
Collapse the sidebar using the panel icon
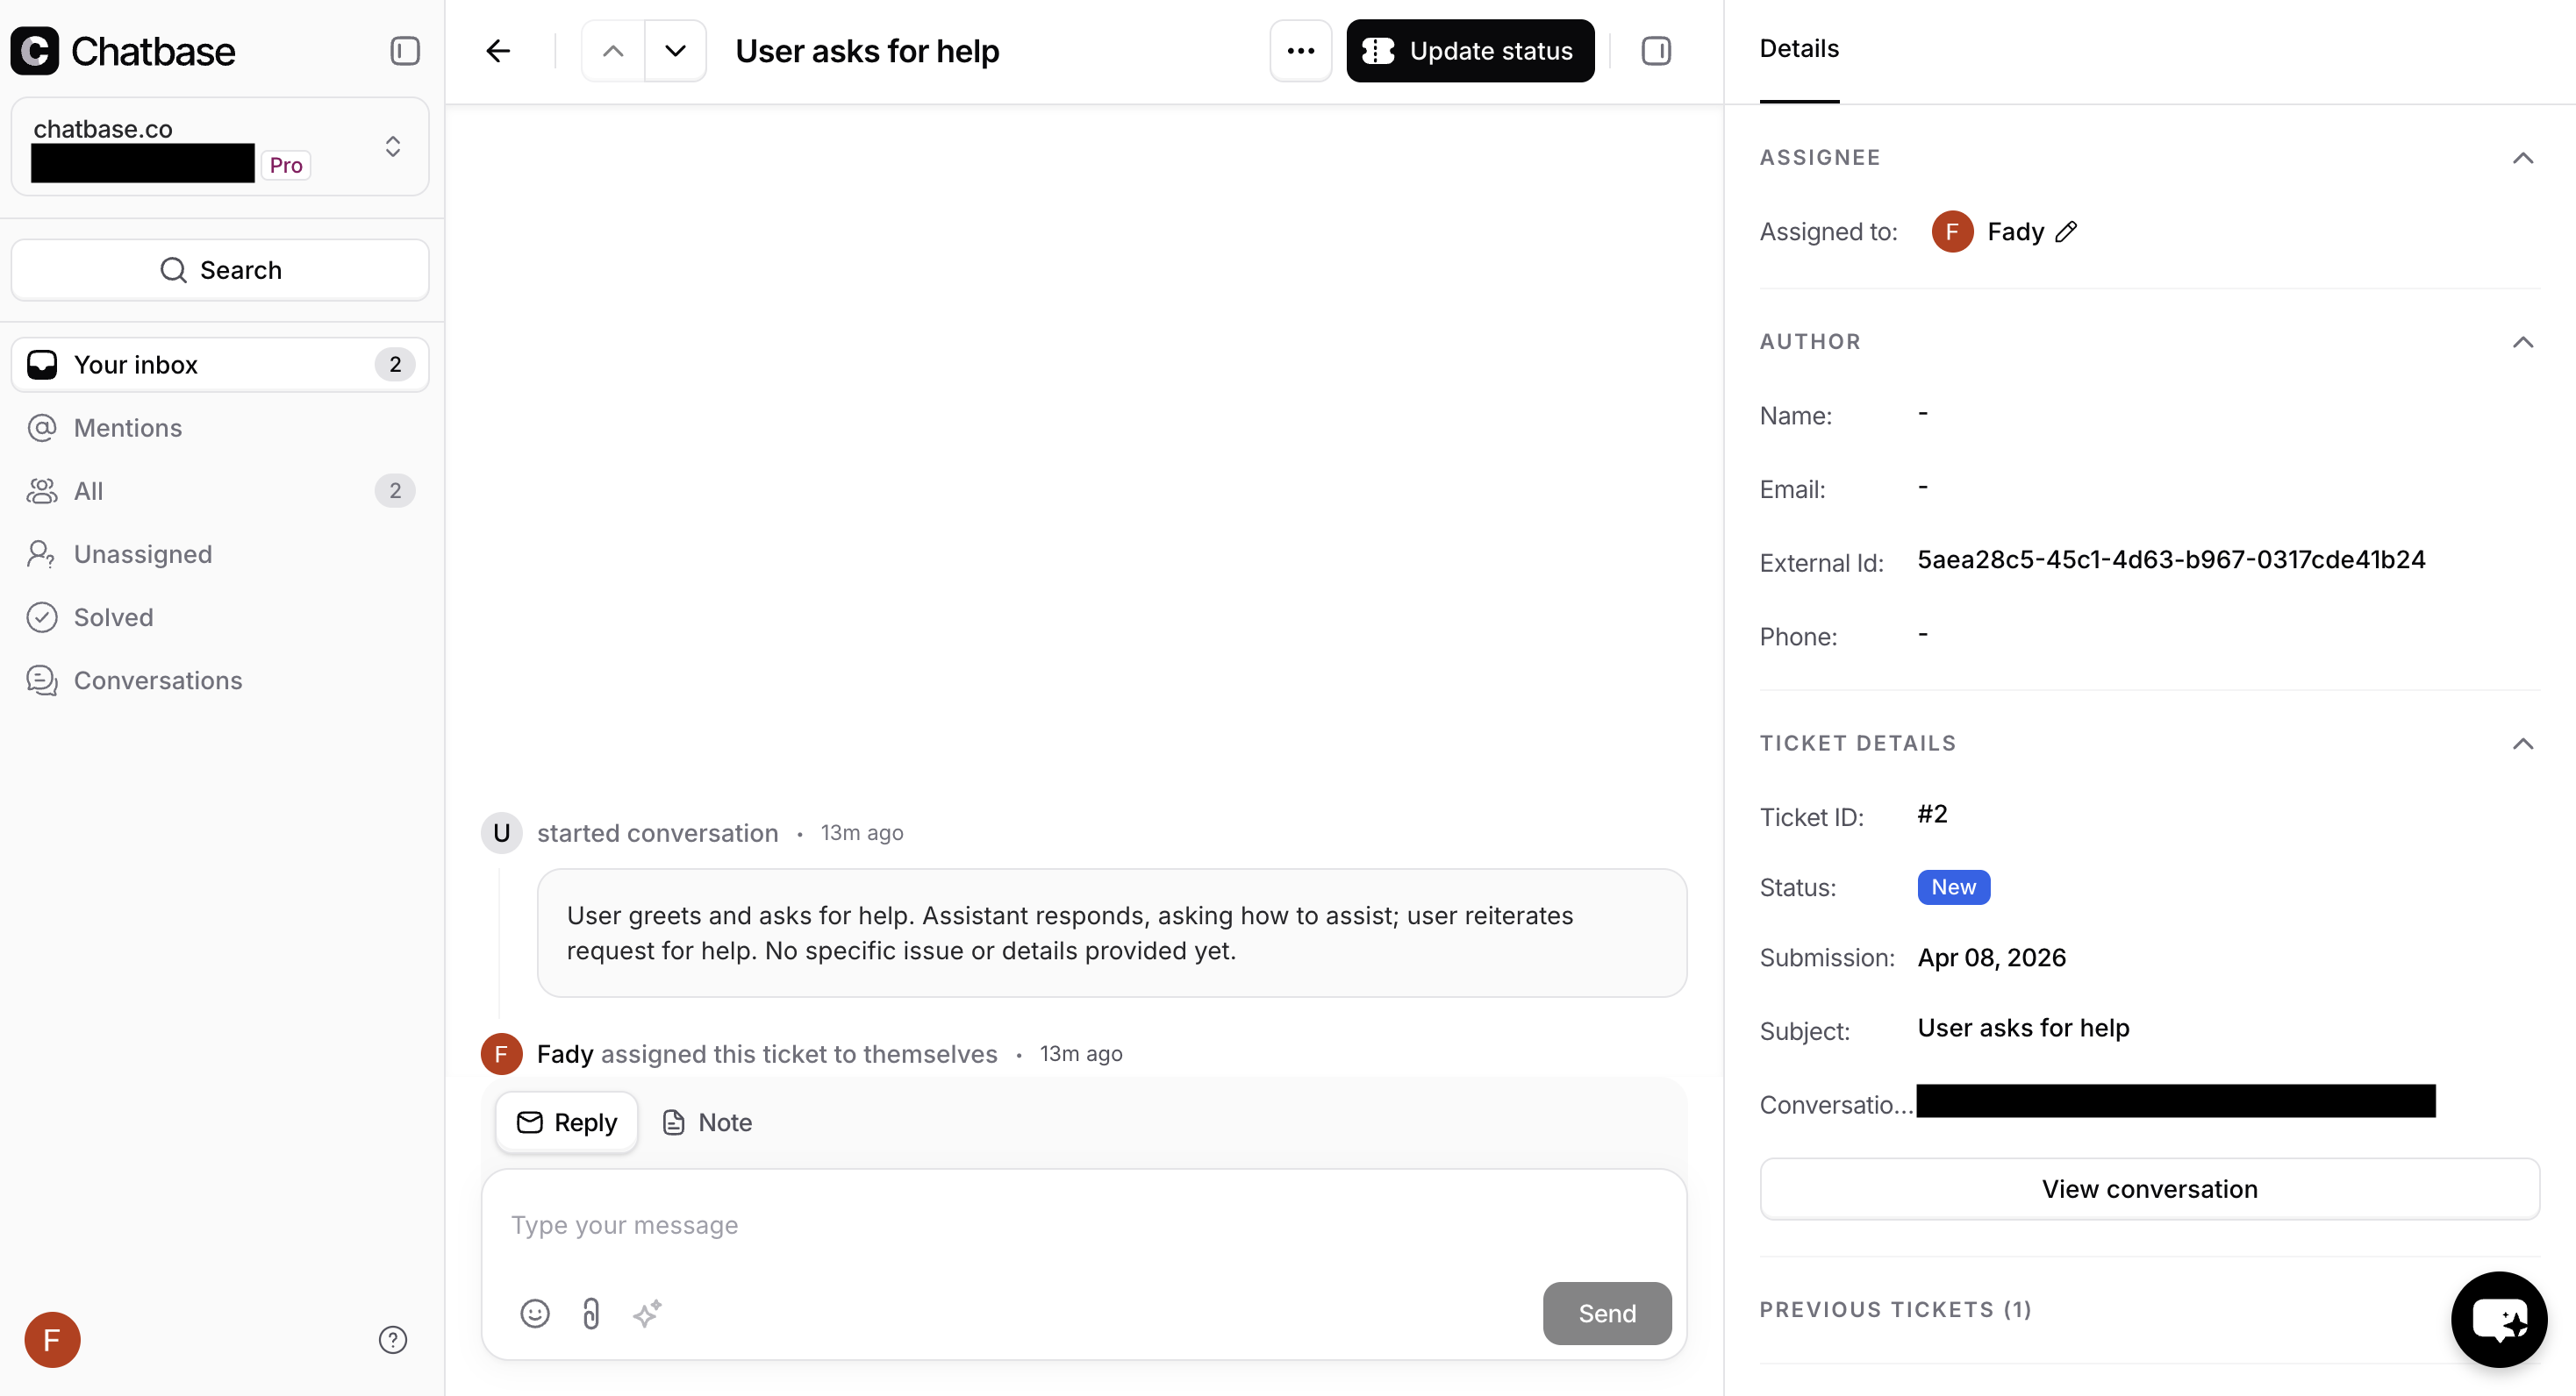point(404,51)
